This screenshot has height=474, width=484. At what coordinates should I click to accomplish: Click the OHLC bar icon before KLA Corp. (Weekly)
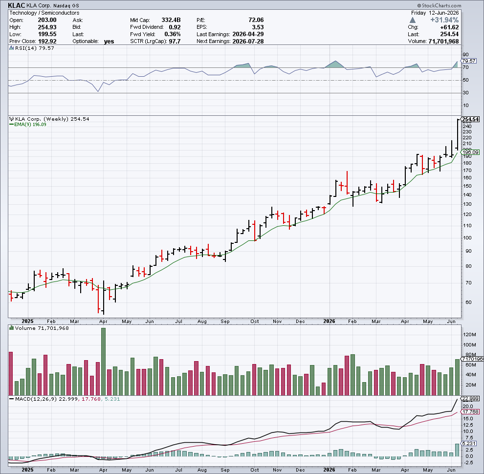tap(11, 119)
